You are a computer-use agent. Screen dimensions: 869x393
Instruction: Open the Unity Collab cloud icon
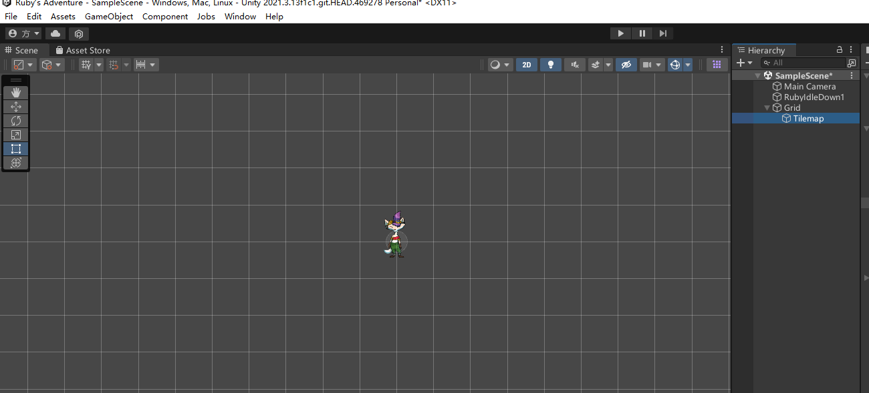point(55,33)
